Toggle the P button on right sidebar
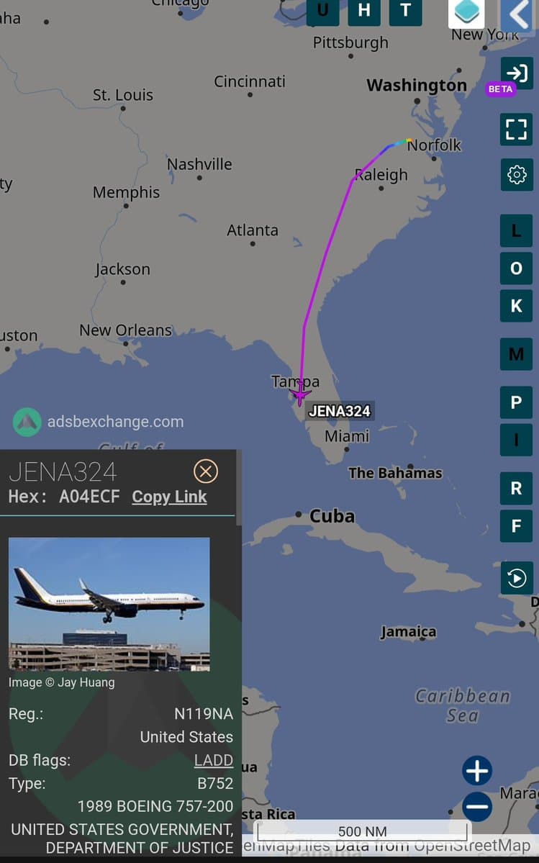 coord(517,402)
